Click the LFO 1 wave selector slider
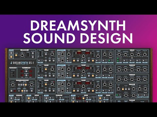Viewport: 157px width, 117px height. tap(41, 54)
